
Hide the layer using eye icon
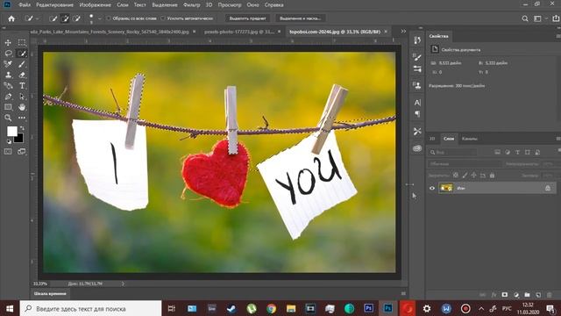(432, 188)
